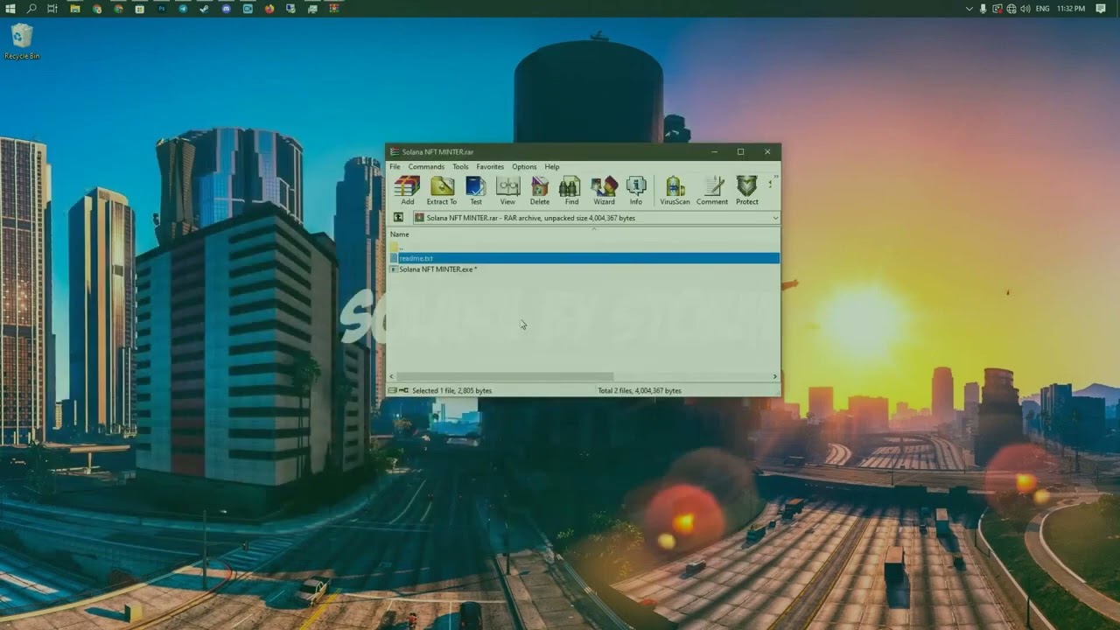Open the network tray icon
This screenshot has width=1120, height=630.
(1011, 9)
